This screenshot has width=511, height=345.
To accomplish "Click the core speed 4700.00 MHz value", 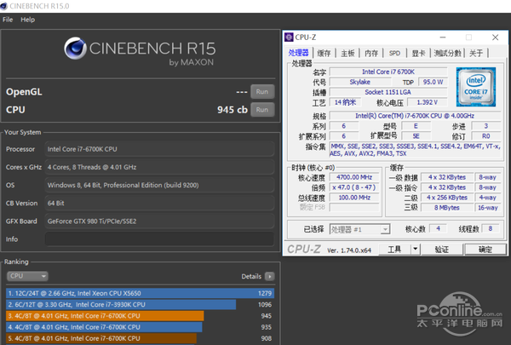I will pyautogui.click(x=354, y=177).
